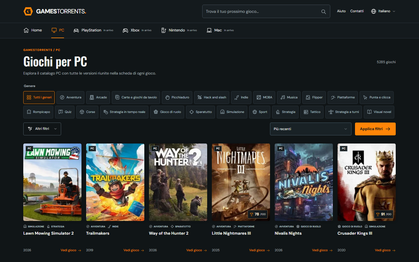The height and width of the screenshot is (262, 419).
Task: Open the Più recenti sort dropdown
Action: pyautogui.click(x=310, y=129)
